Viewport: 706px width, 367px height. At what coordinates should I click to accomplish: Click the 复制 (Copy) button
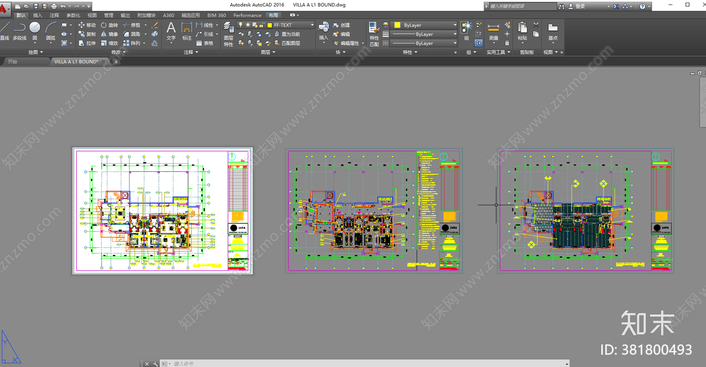coord(87,34)
